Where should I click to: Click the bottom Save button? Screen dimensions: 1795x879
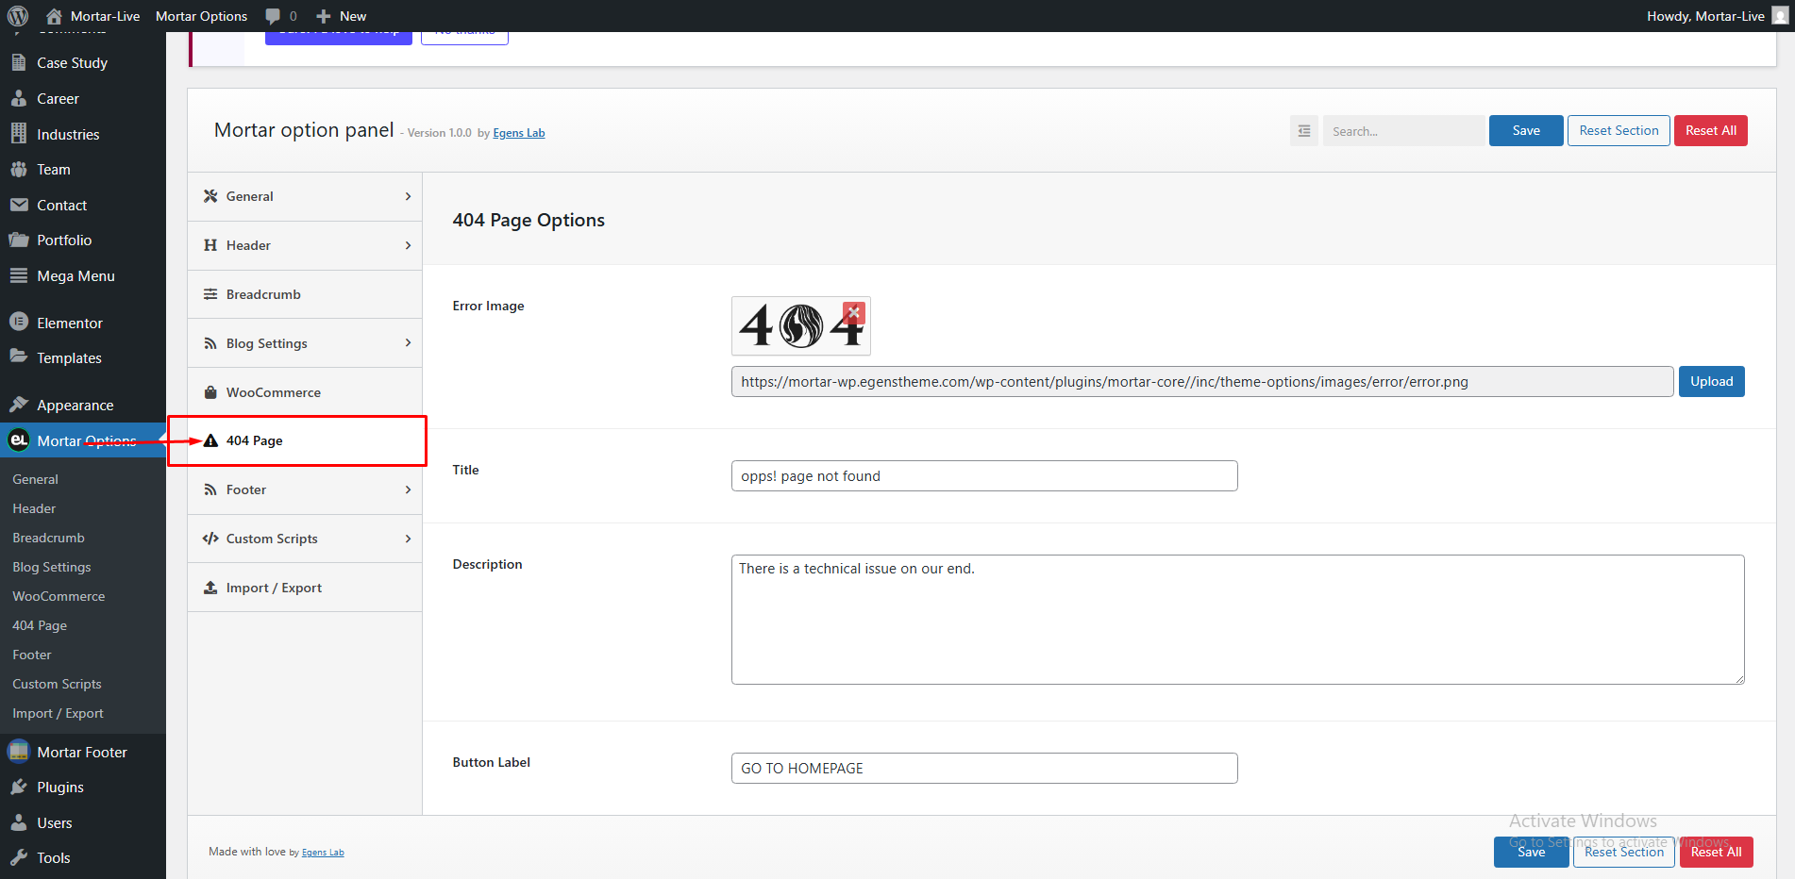[x=1531, y=852]
